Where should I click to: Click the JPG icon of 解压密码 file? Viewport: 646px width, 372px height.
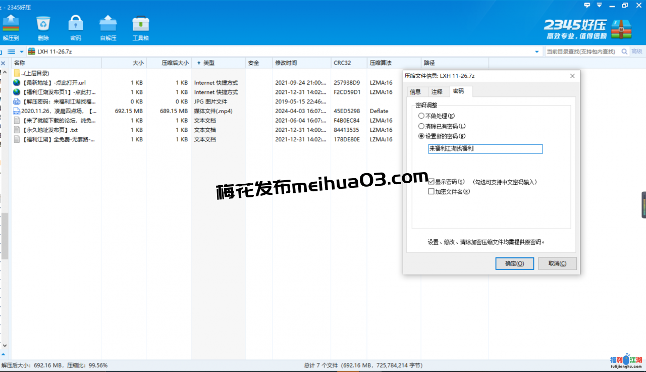(x=17, y=101)
